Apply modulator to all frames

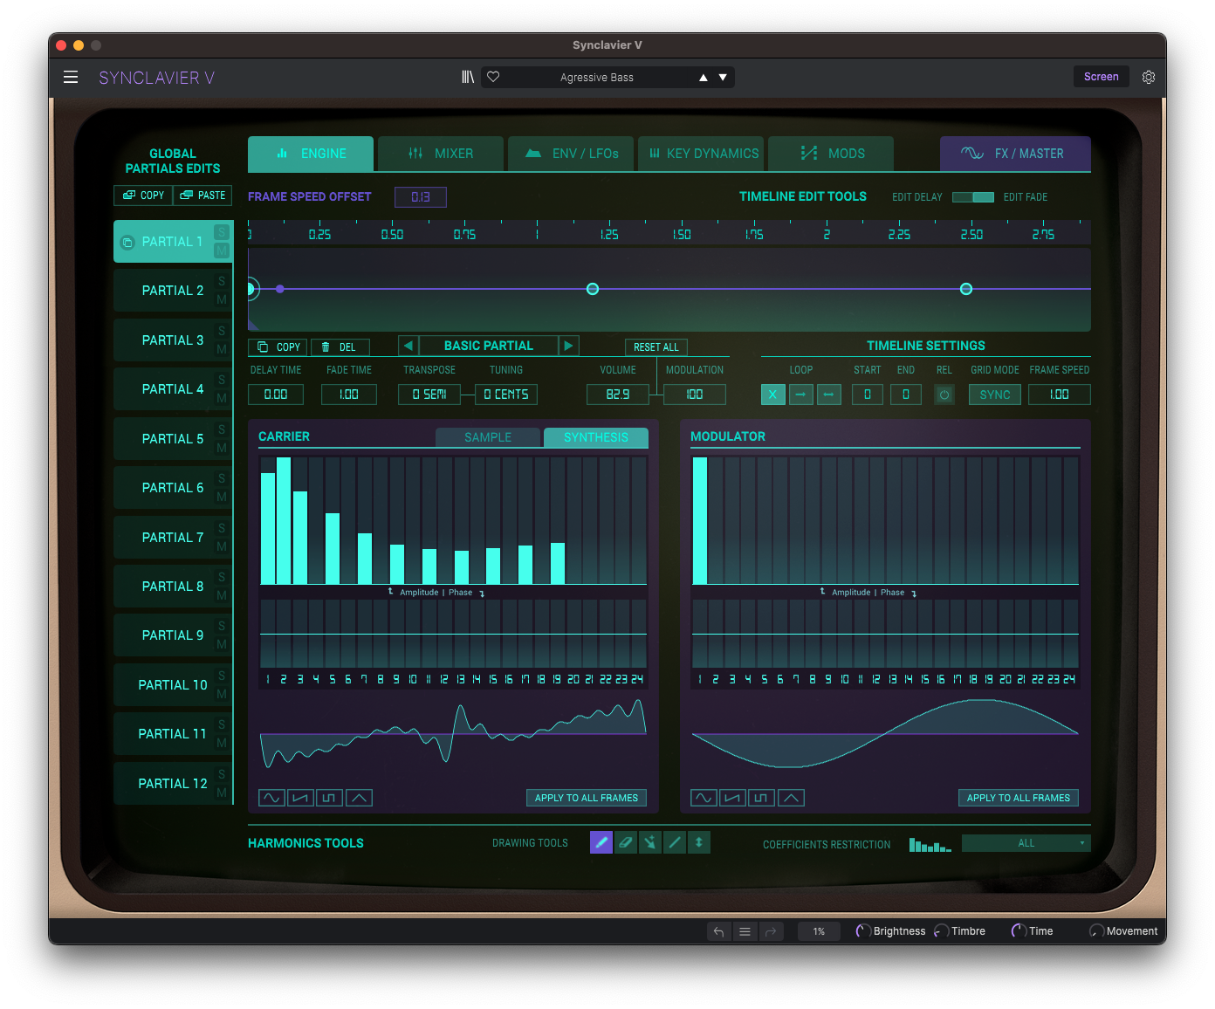click(1019, 798)
